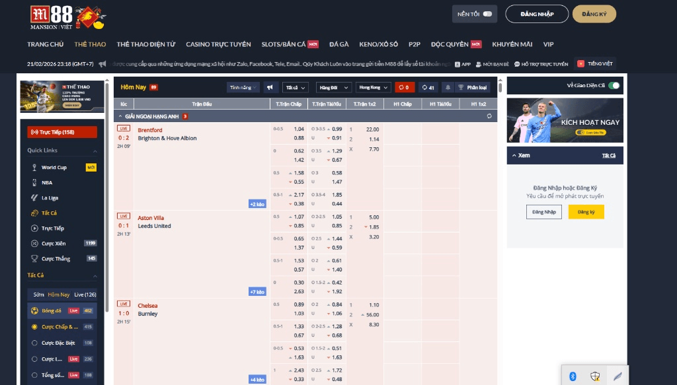The width and height of the screenshot is (677, 385).
Task: Click the World Cup trophy icon
Action: click(34, 167)
